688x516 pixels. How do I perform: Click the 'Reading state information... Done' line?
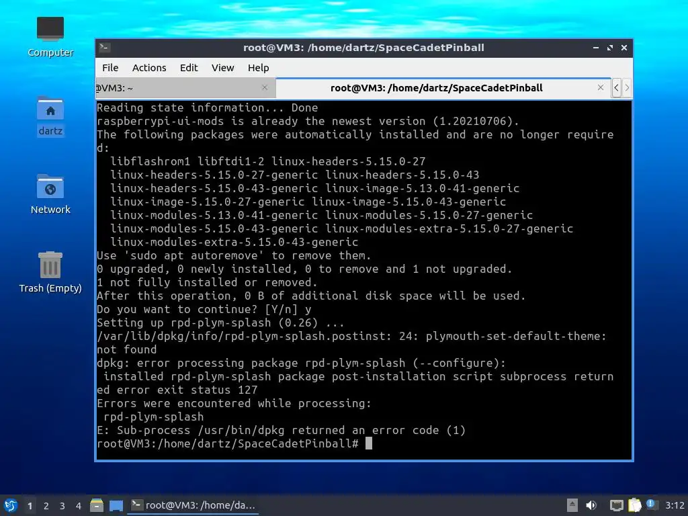pyautogui.click(x=207, y=107)
